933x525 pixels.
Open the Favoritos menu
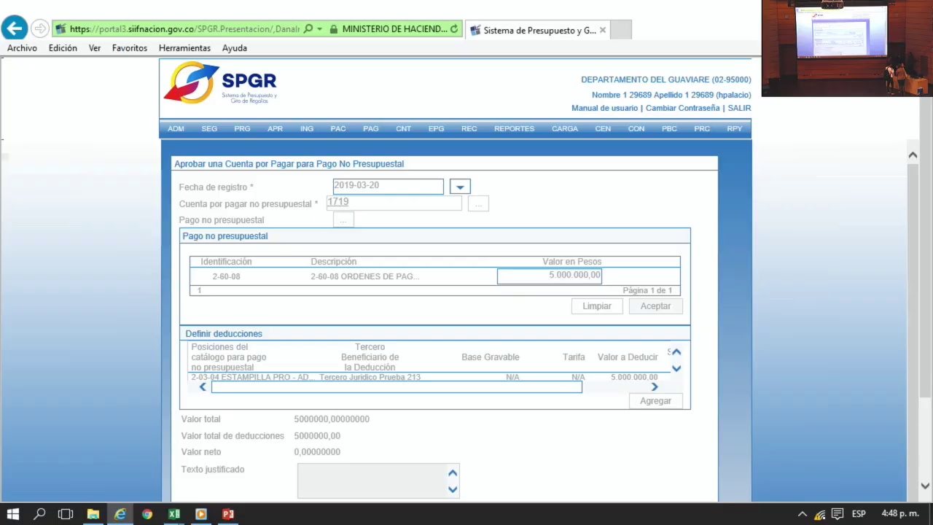130,48
